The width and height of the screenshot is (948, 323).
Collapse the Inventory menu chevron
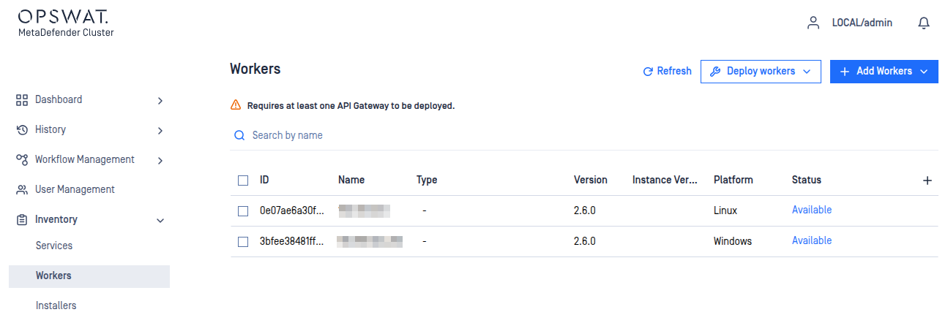pyautogui.click(x=161, y=220)
